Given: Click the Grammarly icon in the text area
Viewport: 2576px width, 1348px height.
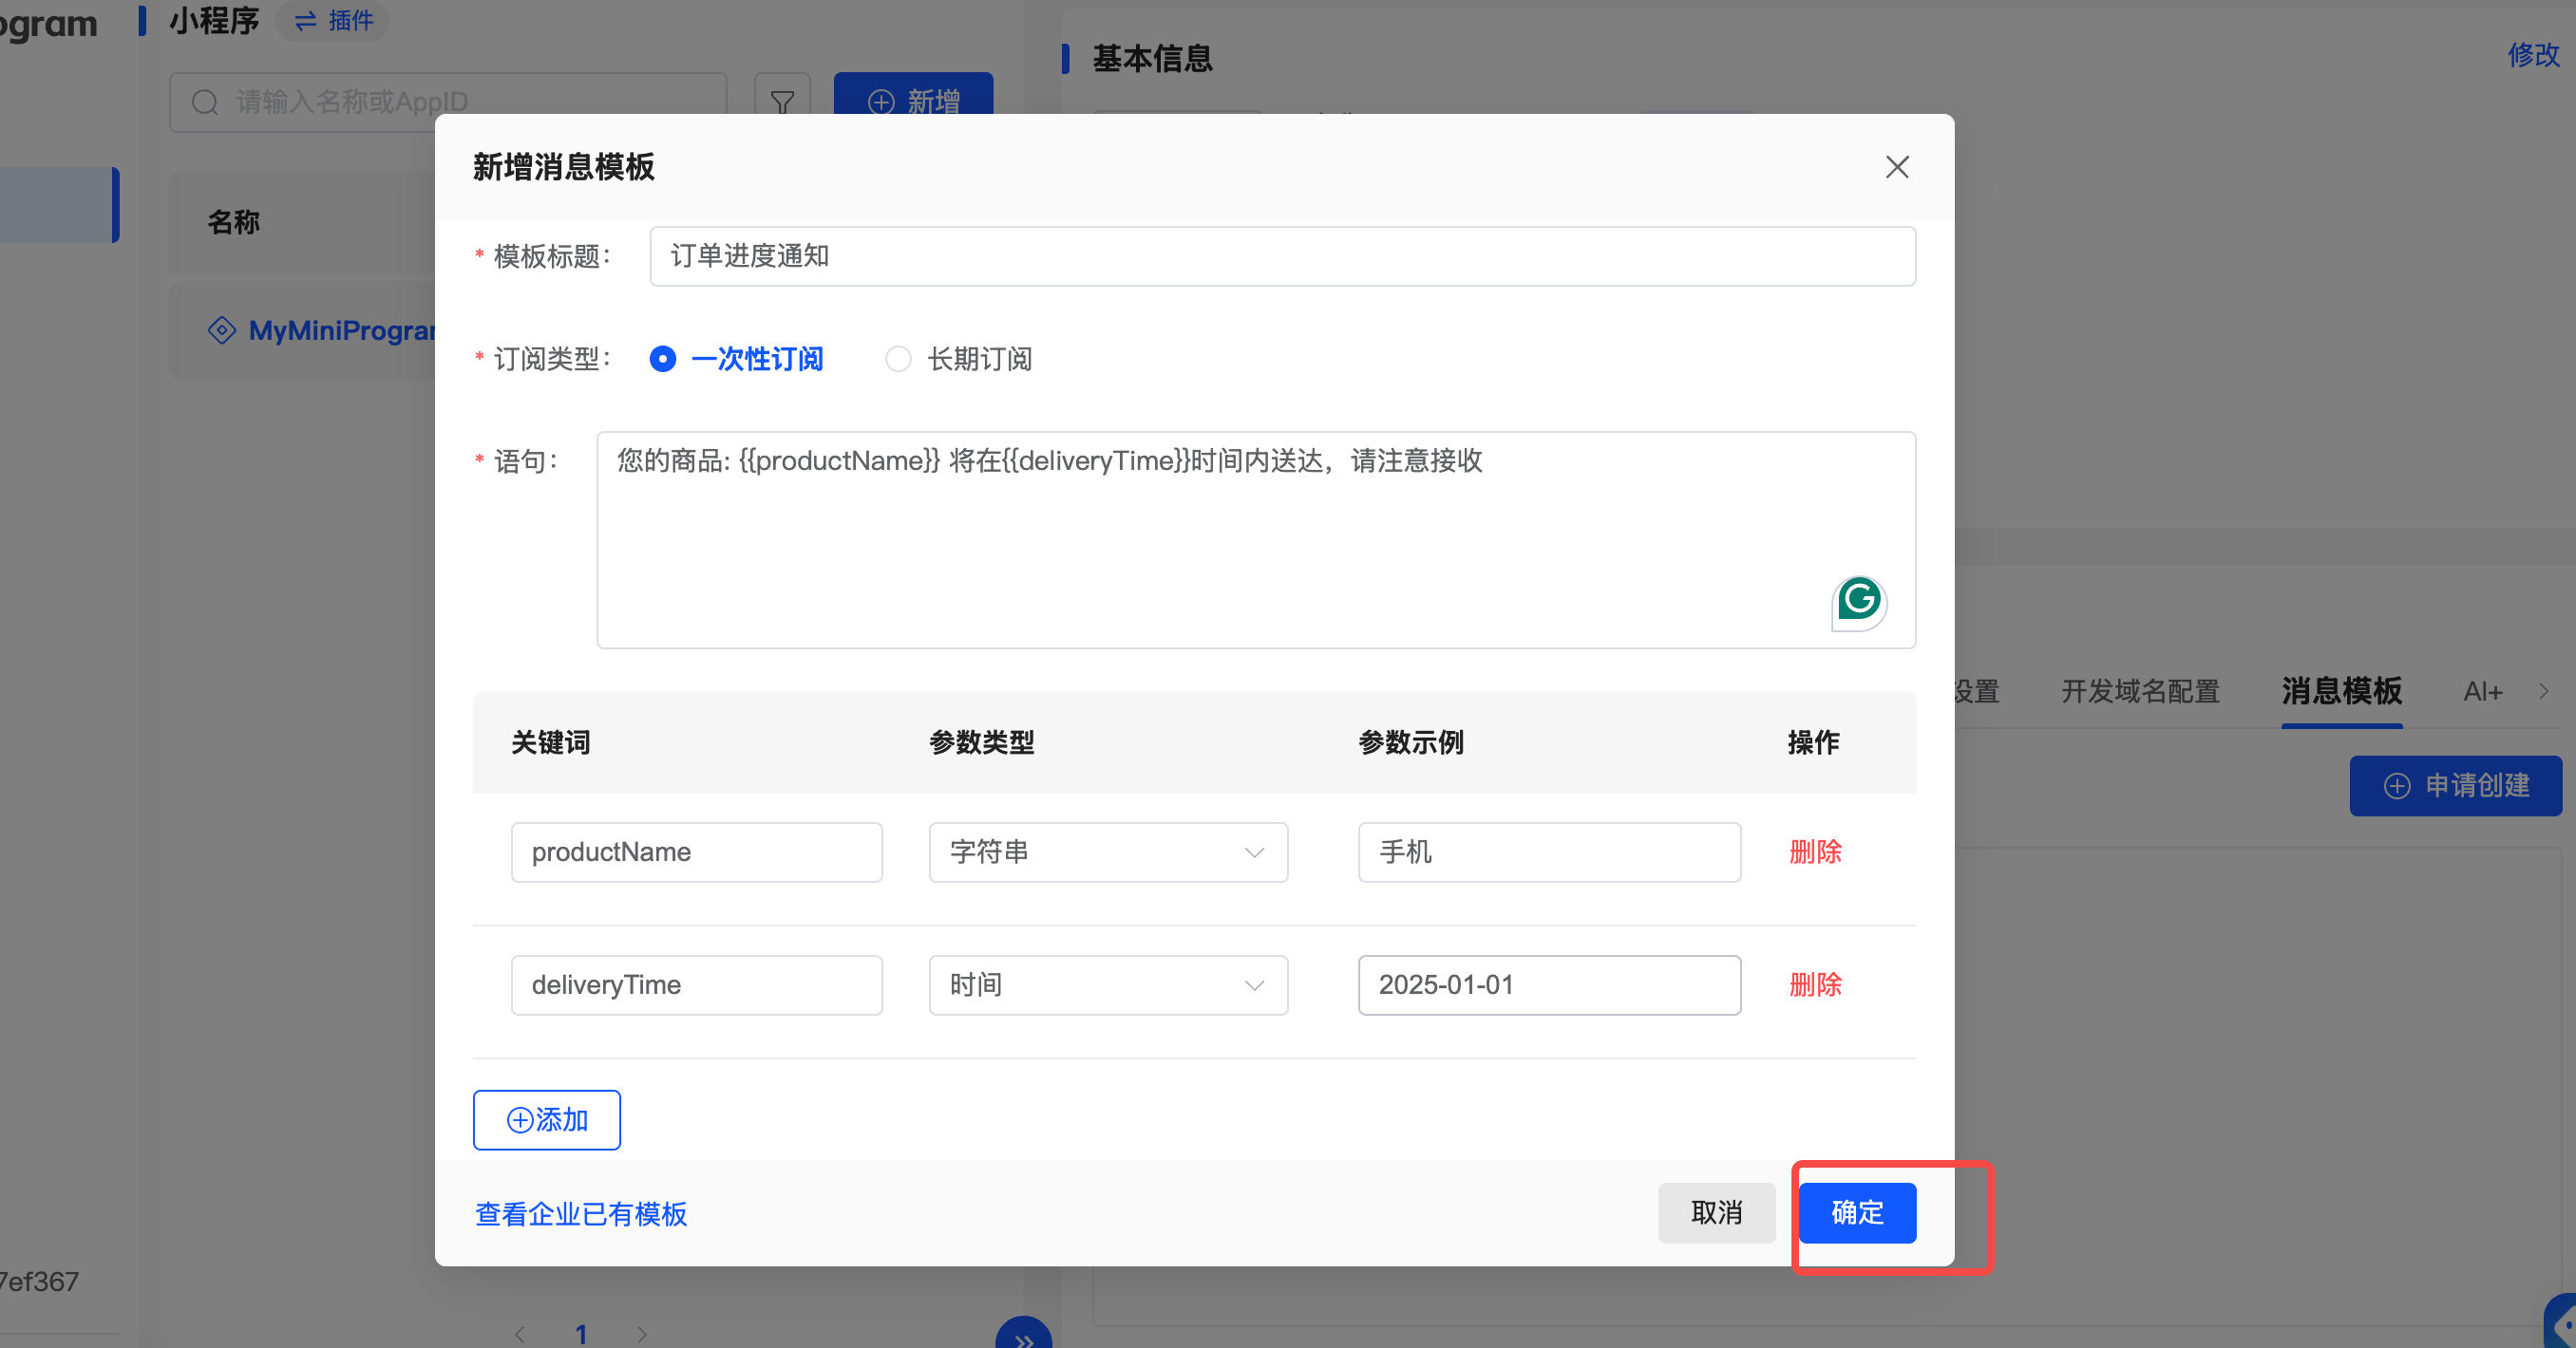Looking at the screenshot, I should coord(1858,600).
